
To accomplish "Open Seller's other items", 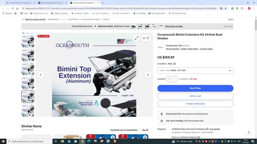I will click(x=190, y=49).
